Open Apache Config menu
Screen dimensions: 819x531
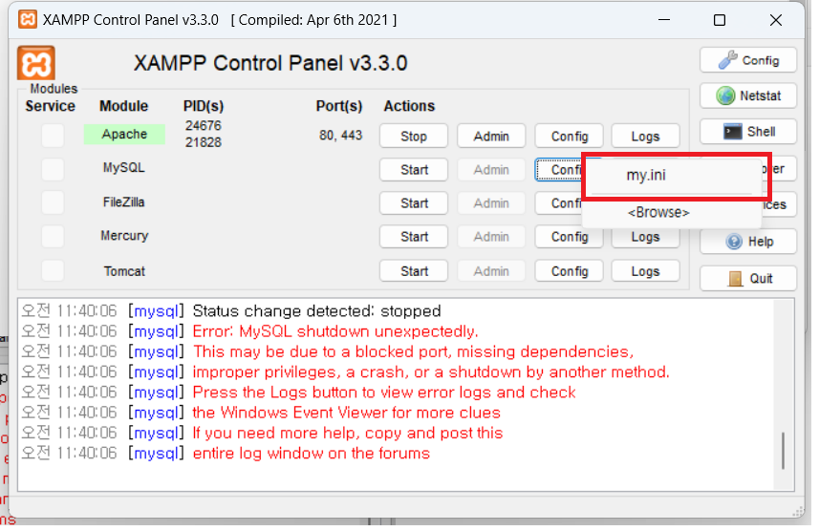pos(570,137)
